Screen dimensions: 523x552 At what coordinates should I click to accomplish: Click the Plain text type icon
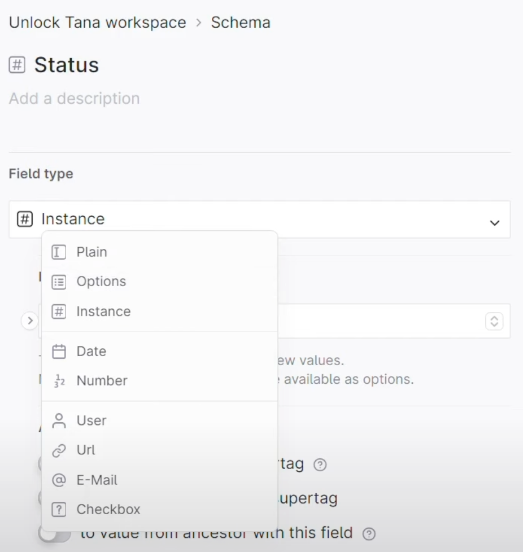pos(59,252)
